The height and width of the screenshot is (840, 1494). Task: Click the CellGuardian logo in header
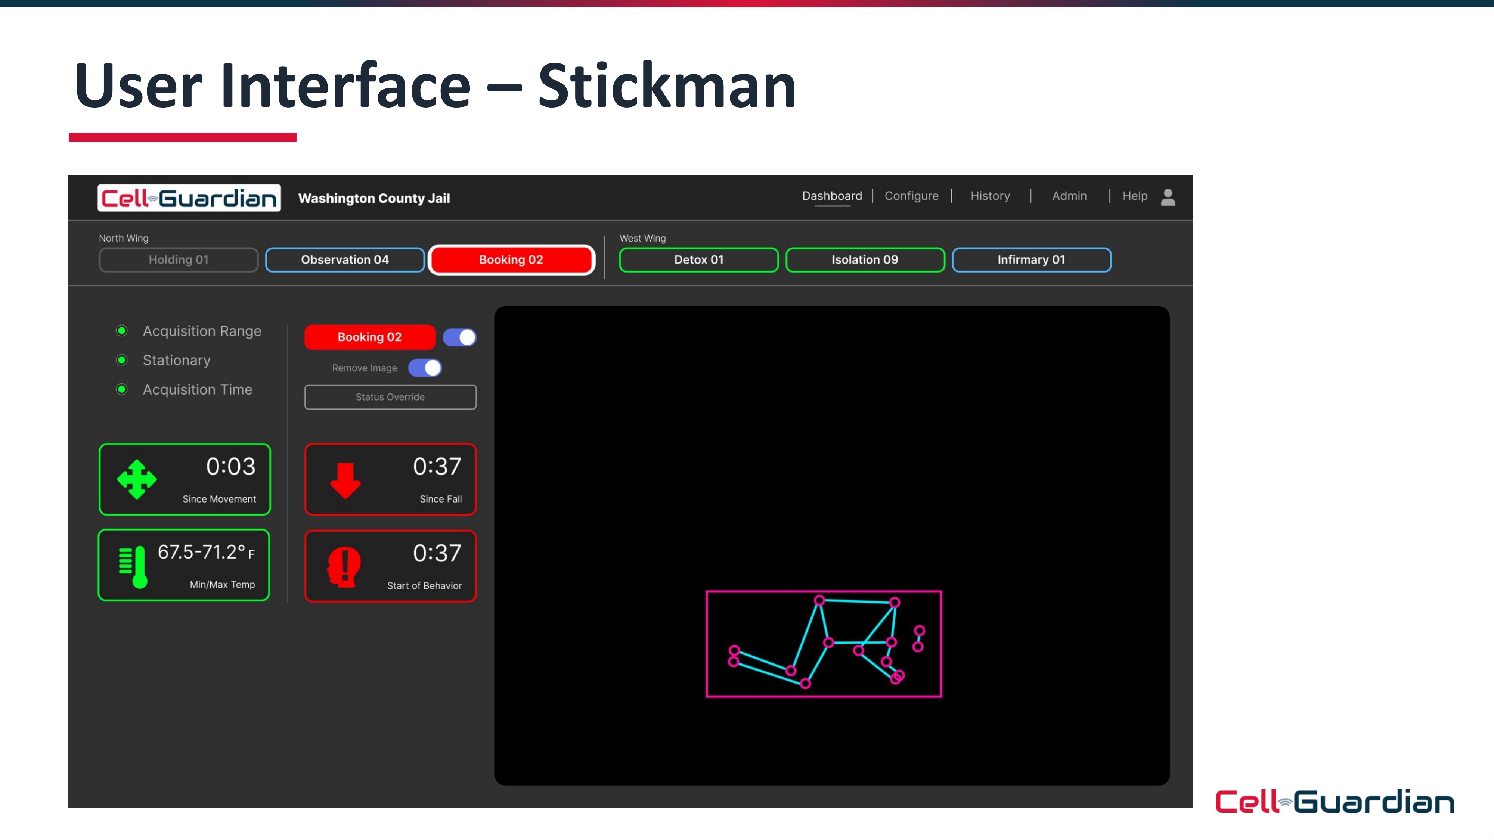[x=189, y=198]
